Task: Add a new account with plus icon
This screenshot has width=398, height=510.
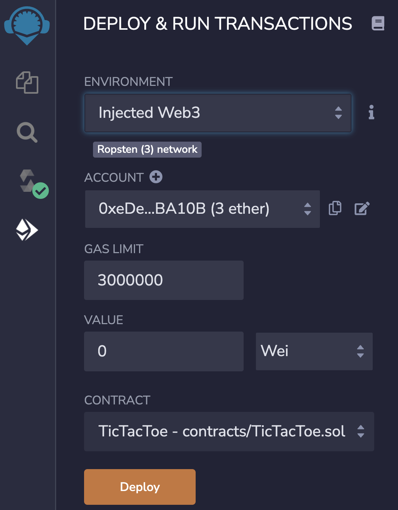Action: click(156, 177)
